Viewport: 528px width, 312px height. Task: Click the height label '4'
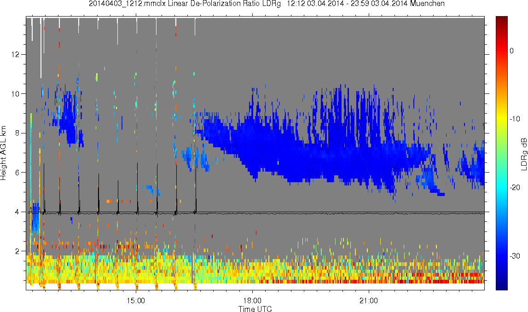coord(17,212)
